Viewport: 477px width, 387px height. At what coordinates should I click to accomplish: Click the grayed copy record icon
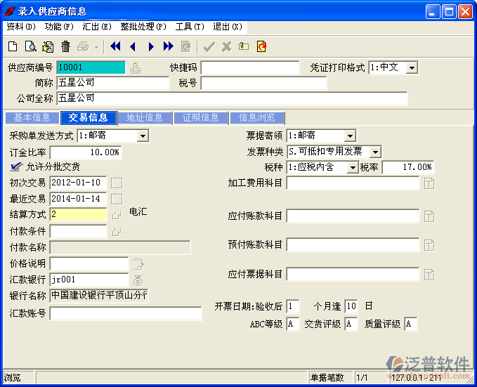[186, 46]
